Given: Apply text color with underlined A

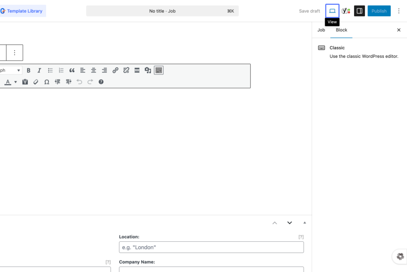Looking at the screenshot, I should coord(8,82).
